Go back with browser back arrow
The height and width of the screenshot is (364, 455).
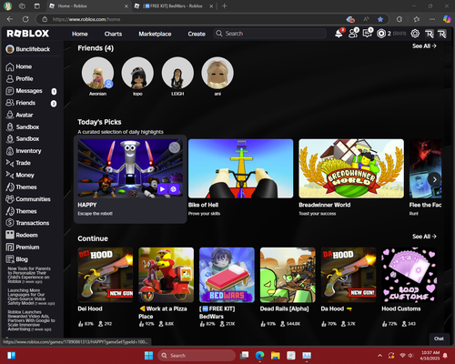click(x=10, y=19)
